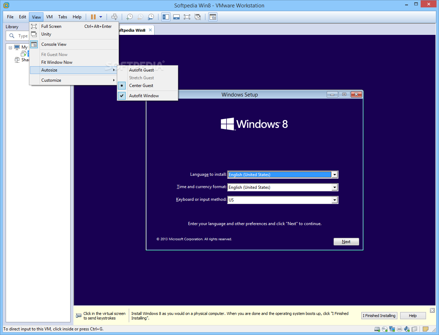The height and width of the screenshot is (335, 439).
Task: Open the Help menu in menu bar
Action: click(x=77, y=17)
